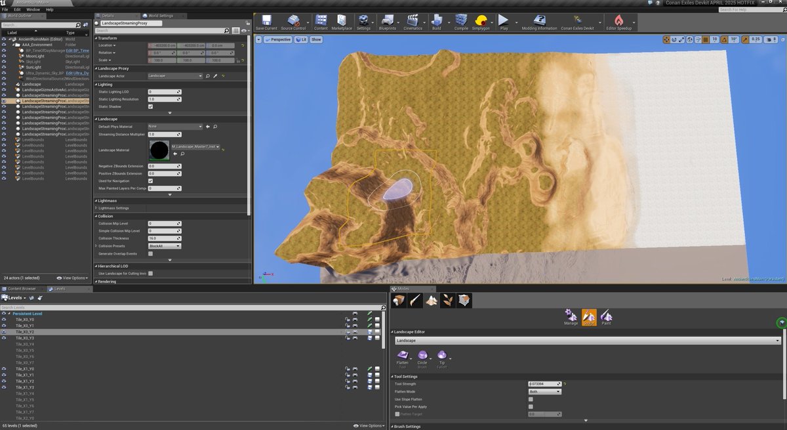This screenshot has width=787, height=430.
Task: Select the landscape Sculpt mode
Action: coord(589,318)
